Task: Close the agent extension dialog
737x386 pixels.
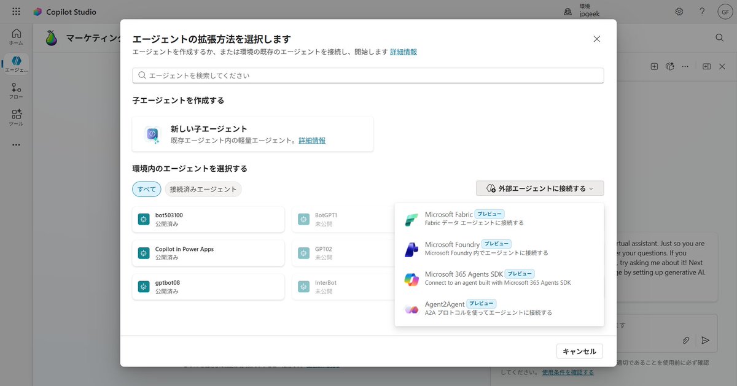Action: [x=596, y=39]
